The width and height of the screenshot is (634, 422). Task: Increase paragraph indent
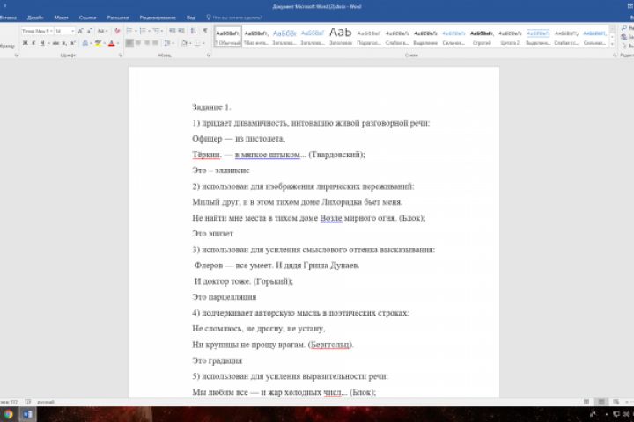[181, 31]
